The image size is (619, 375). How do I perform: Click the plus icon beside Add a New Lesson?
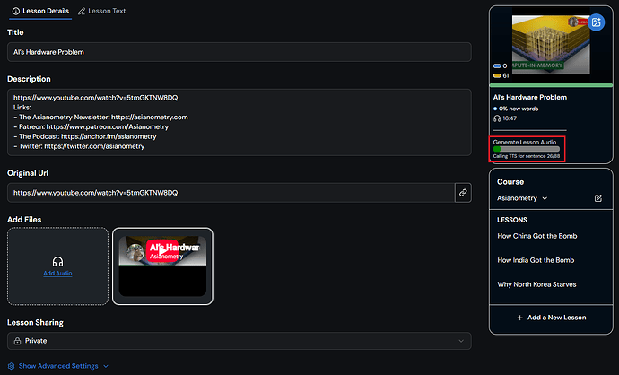point(519,318)
